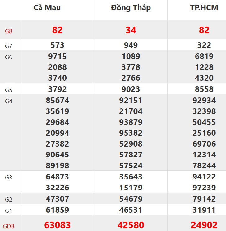
Task: Open the Cà Mau province link
Action: point(47,8)
